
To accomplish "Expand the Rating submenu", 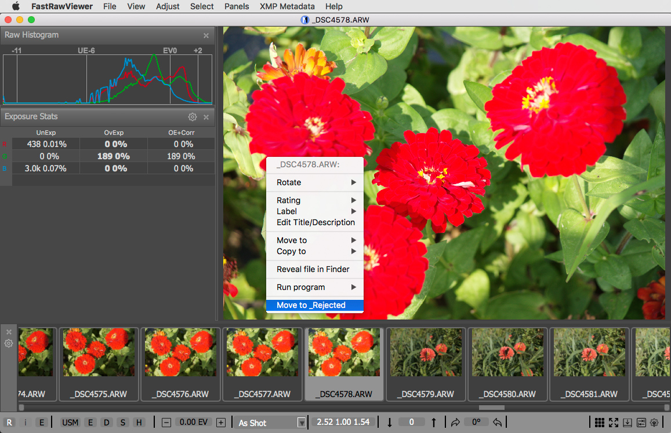I will [x=314, y=200].
